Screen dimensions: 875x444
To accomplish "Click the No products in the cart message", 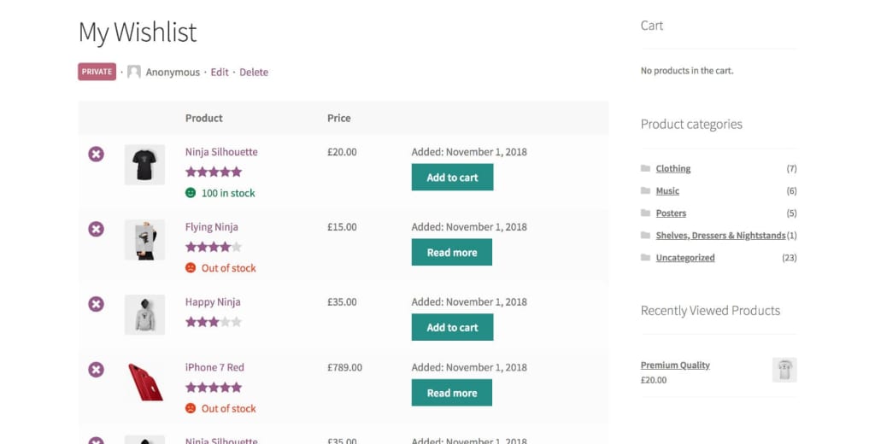I will (x=687, y=71).
